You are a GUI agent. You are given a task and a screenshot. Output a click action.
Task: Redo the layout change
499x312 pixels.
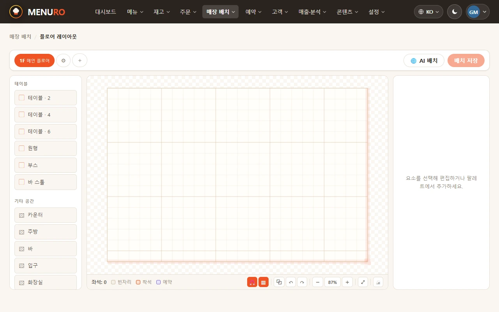pos(302,282)
